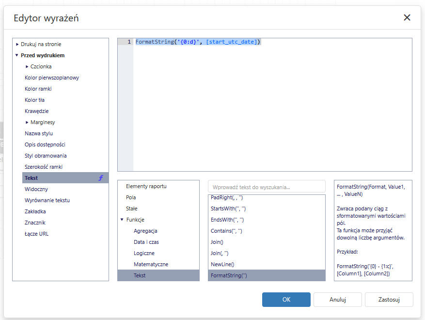Screen dimensions: 425x320
Task: Open the Pola category
Action: 131,197
